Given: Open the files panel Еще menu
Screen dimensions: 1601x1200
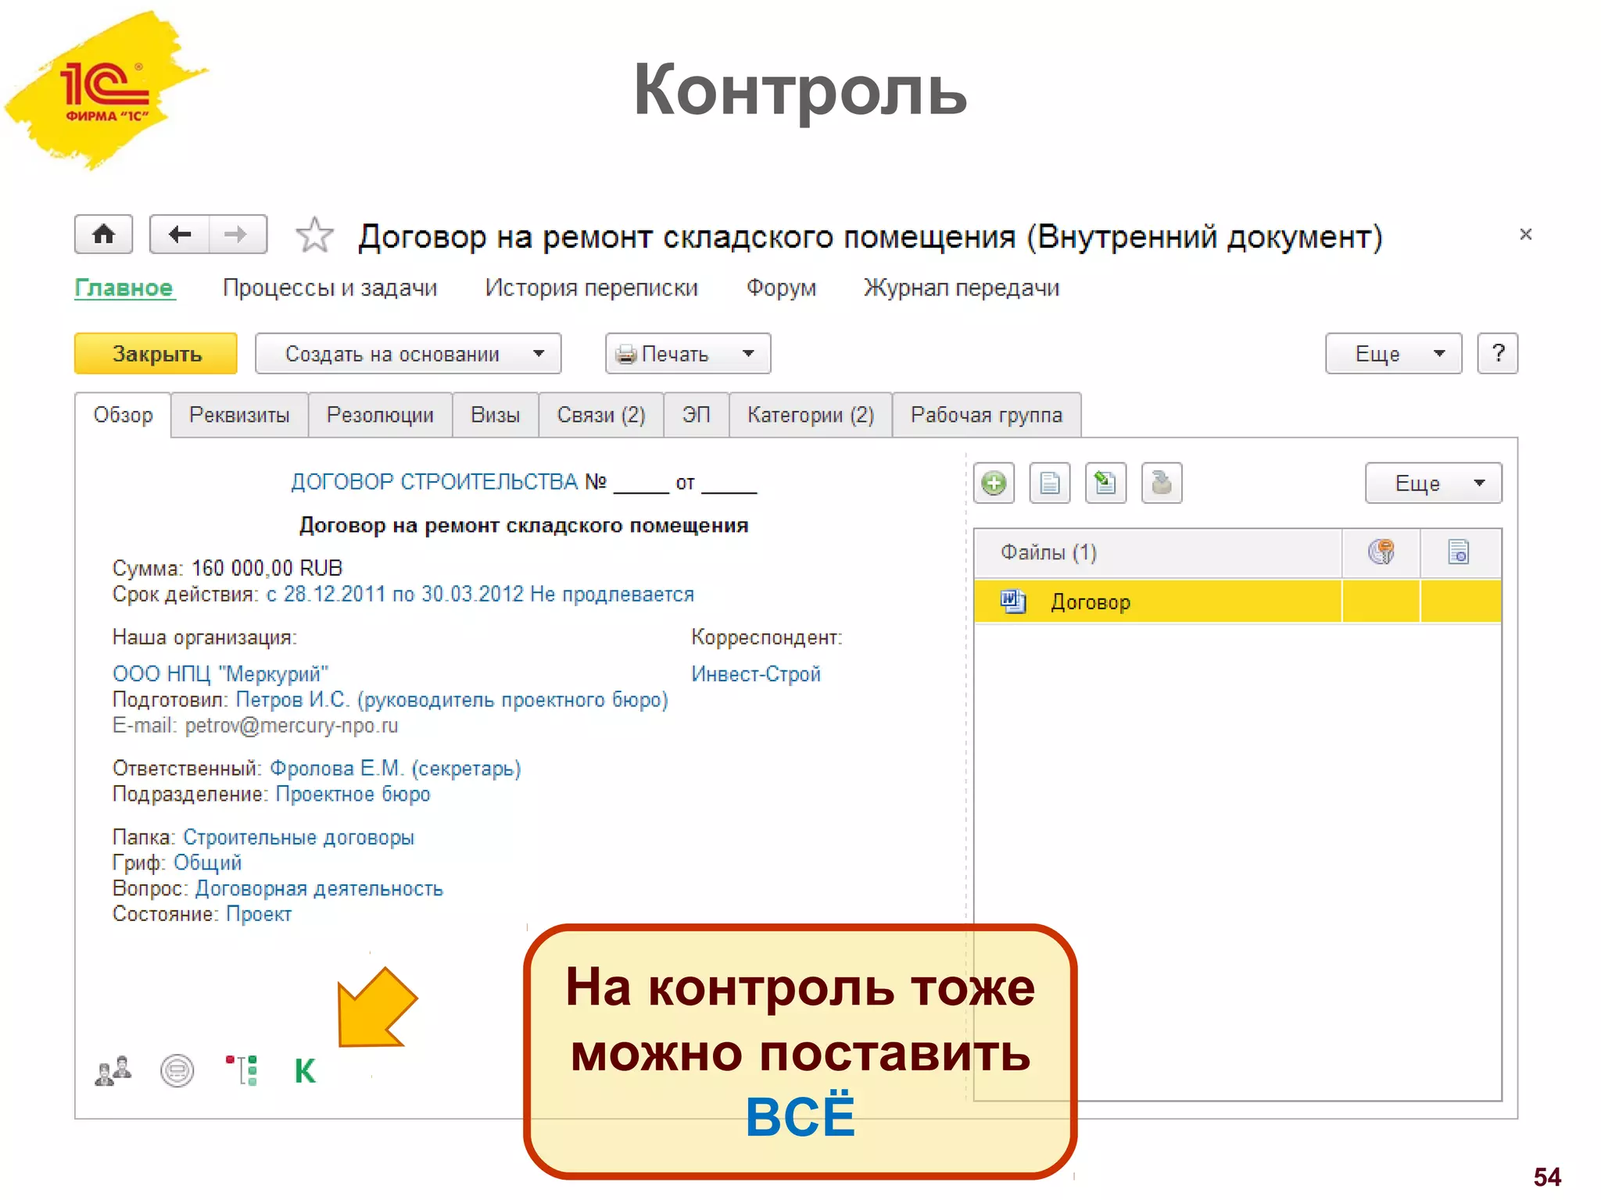Looking at the screenshot, I should (x=1434, y=484).
